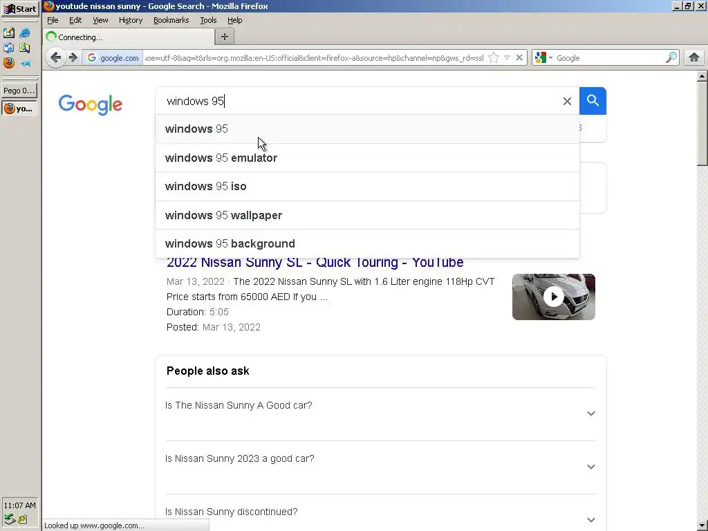
Task: Click the blue sync arrows quick launch icon
Action: click(x=8, y=48)
